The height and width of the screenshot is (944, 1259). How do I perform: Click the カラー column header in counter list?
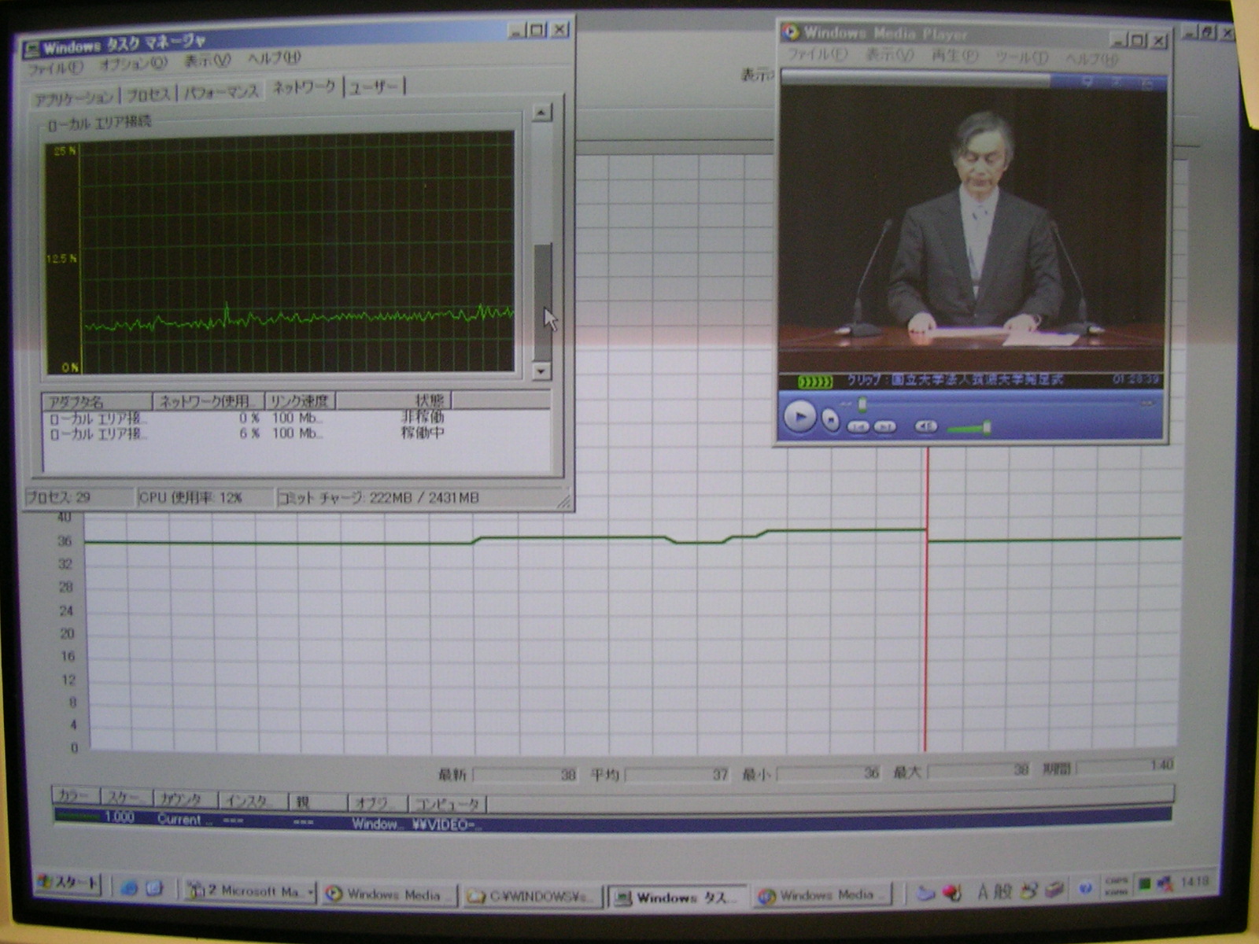(x=76, y=795)
